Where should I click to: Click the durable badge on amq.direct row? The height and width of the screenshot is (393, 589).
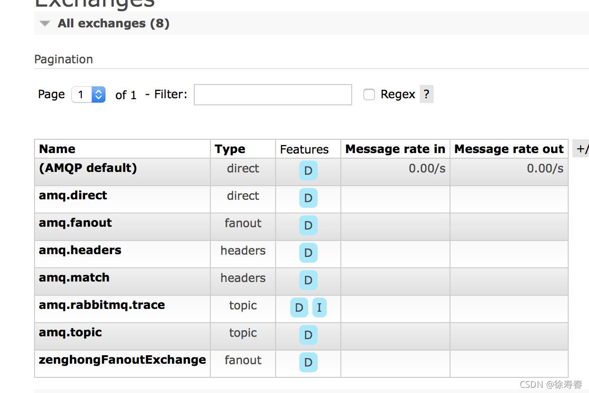click(x=308, y=198)
